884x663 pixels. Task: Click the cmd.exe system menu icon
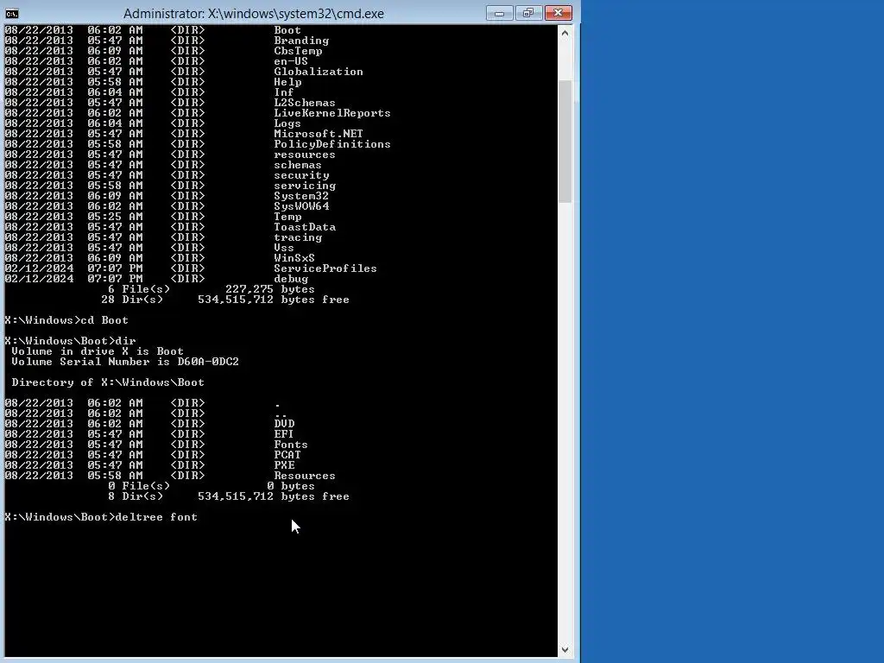pyautogui.click(x=11, y=13)
